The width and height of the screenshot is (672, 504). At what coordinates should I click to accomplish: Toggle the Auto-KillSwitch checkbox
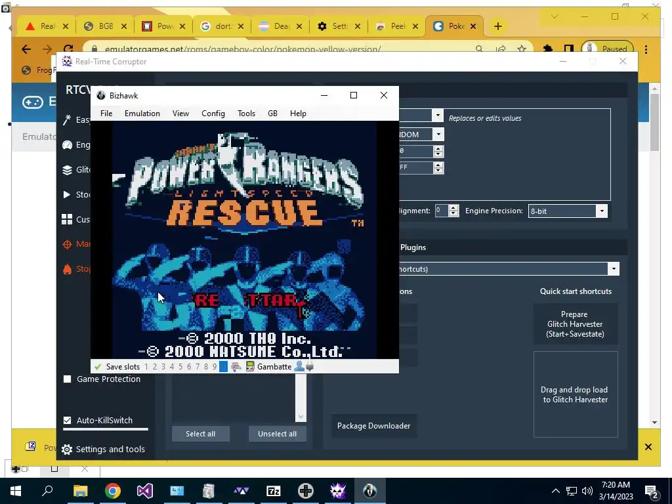[68, 420]
